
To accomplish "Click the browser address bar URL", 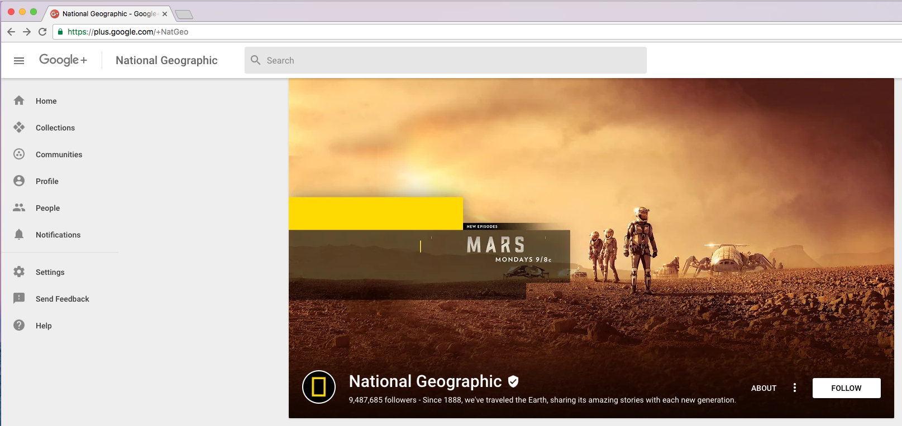I will click(x=128, y=32).
